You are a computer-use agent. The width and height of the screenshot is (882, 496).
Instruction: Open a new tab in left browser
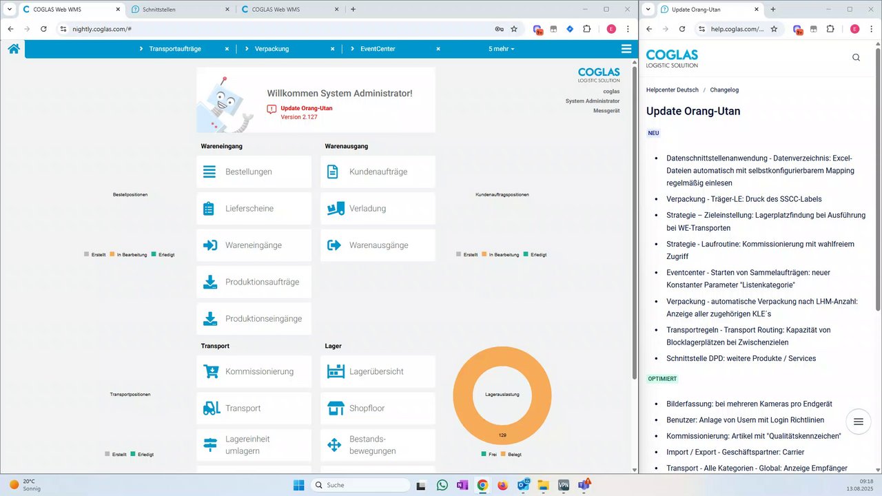click(353, 9)
